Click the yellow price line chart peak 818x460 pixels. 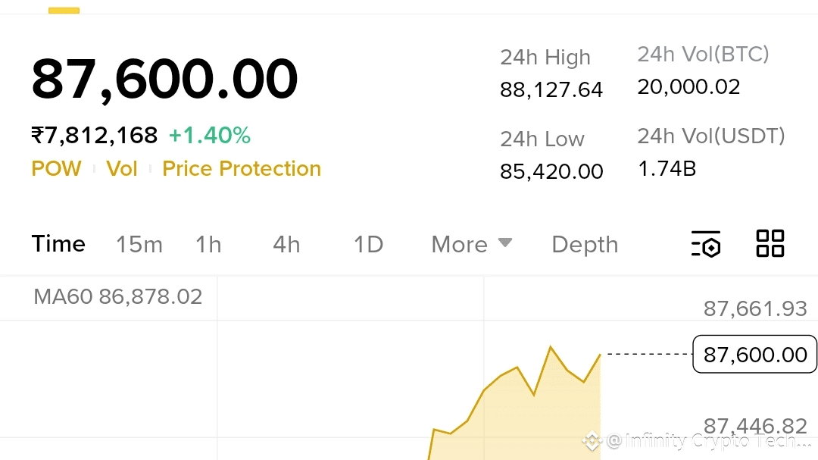(551, 346)
